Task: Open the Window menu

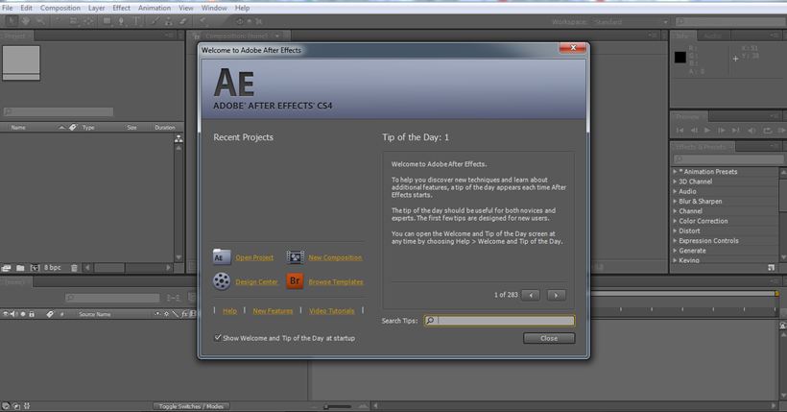Action: 214,8
